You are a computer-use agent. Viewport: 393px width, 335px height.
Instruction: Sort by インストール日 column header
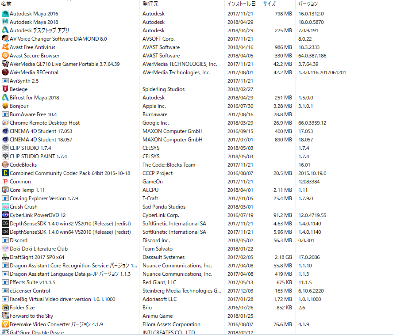[242, 4]
